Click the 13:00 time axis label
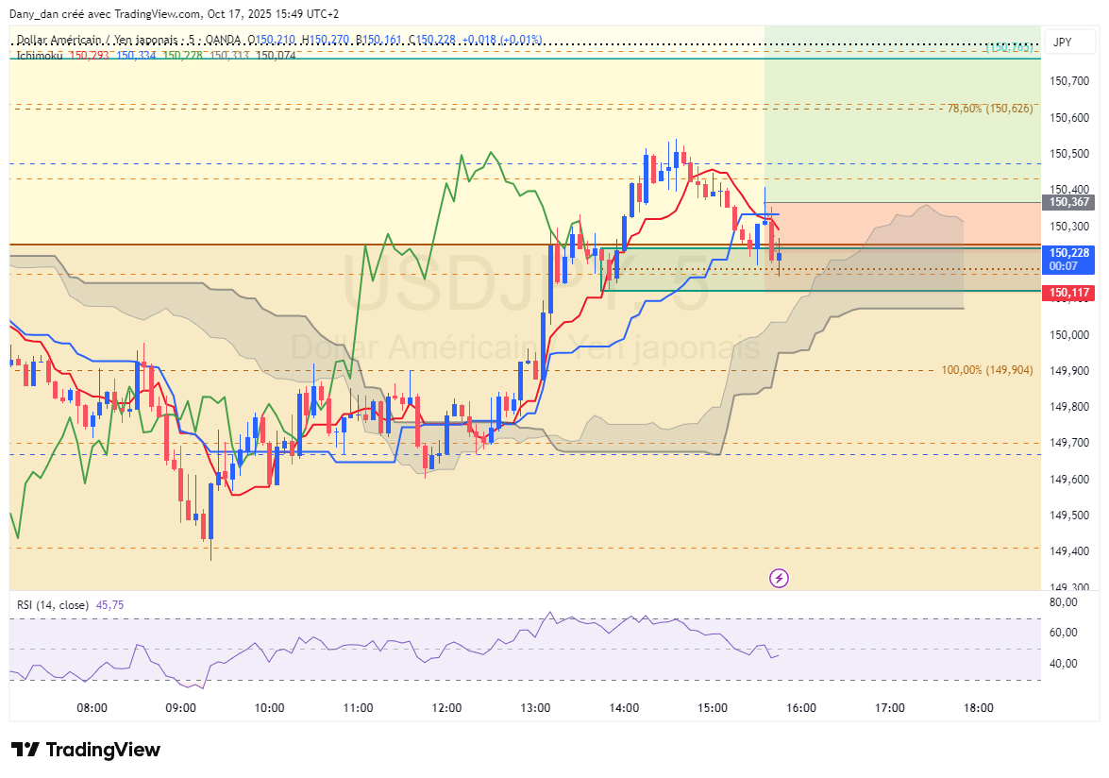 click(535, 709)
